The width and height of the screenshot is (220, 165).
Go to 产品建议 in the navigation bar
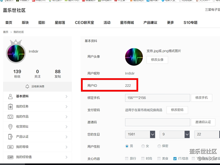[150, 23]
